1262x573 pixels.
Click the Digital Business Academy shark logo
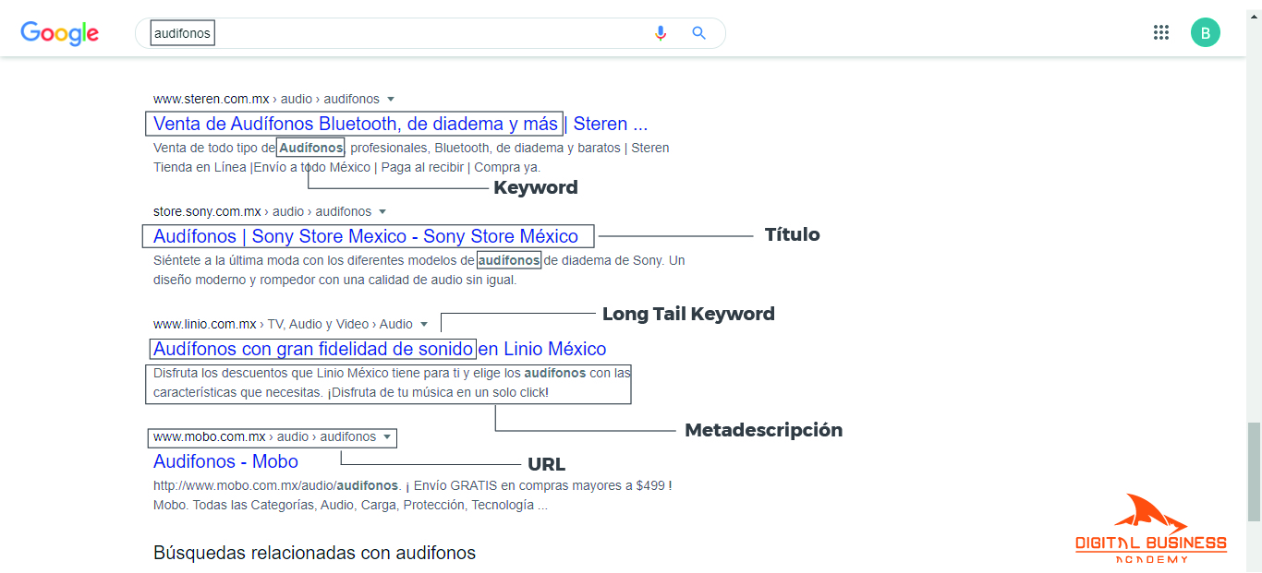click(1151, 529)
